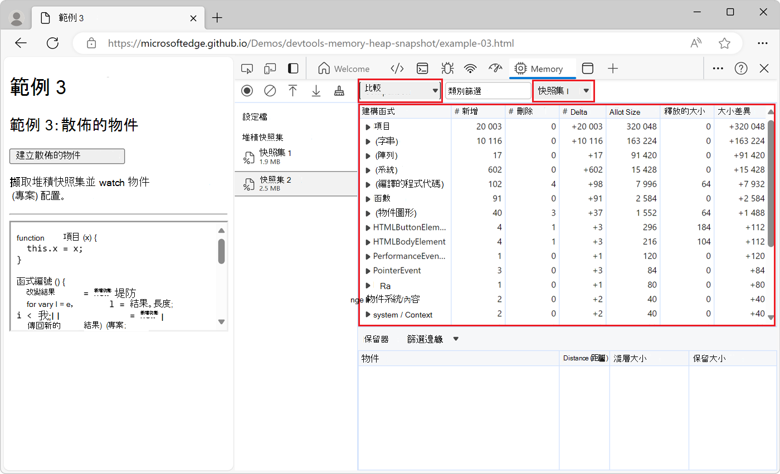Image resolution: width=780 pixels, height=474 pixels.
Task: Click the 保留大小 column header
Action: (x=733, y=359)
